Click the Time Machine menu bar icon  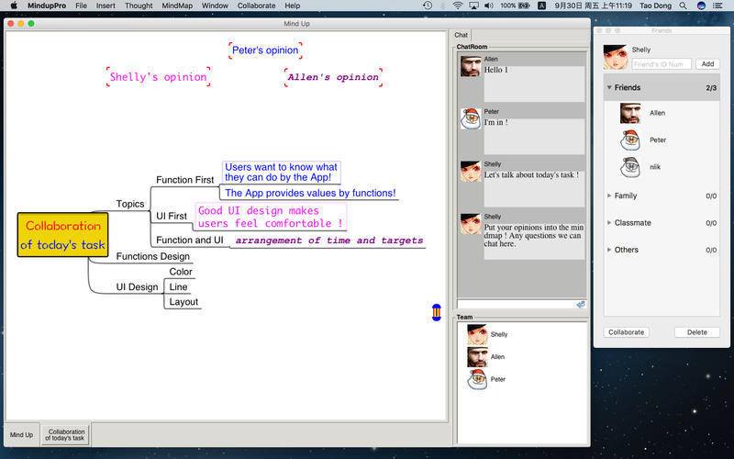428,6
